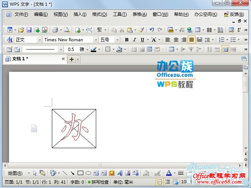The width and height of the screenshot is (251, 188).
Task: Print the document using printer icon
Action: pyautogui.click(x=55, y=30)
